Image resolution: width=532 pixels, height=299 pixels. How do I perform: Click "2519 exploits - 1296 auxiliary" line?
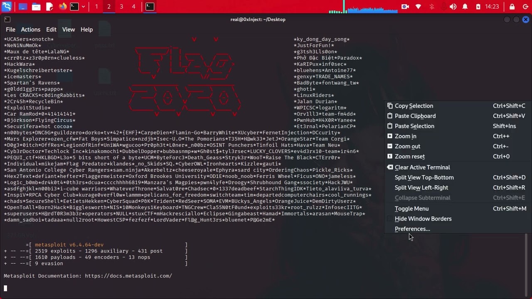tap(99, 251)
